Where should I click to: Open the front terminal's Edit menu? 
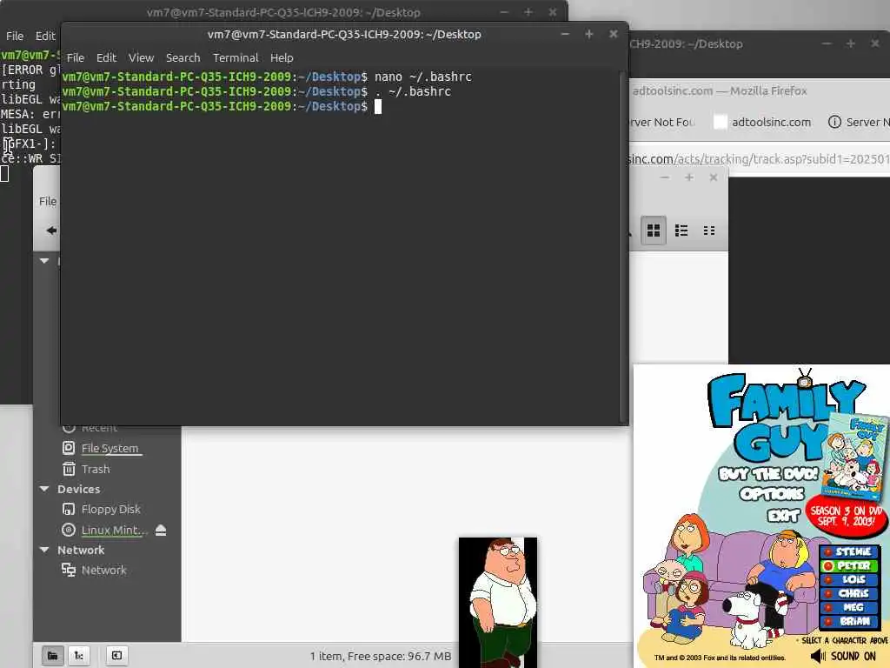pos(106,57)
